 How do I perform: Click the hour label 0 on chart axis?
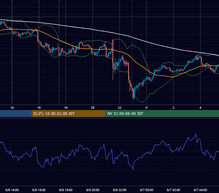147,108
